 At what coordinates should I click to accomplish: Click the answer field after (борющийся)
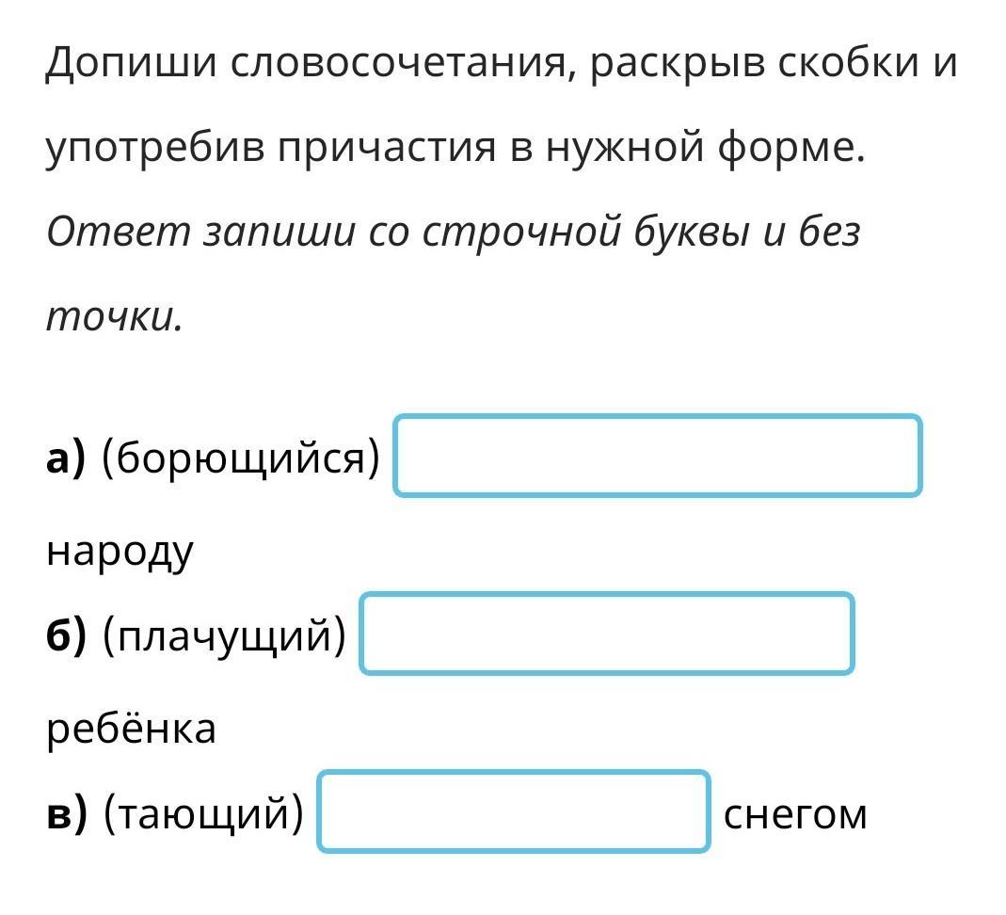pyautogui.click(x=657, y=456)
